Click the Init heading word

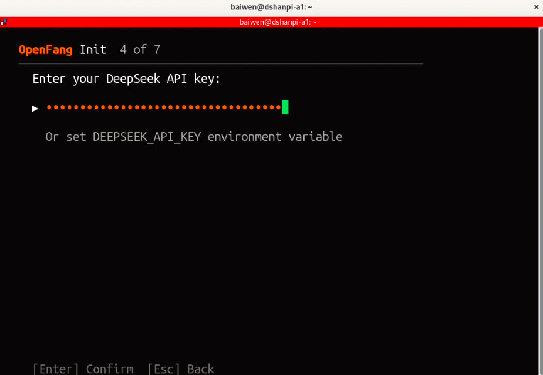point(93,50)
